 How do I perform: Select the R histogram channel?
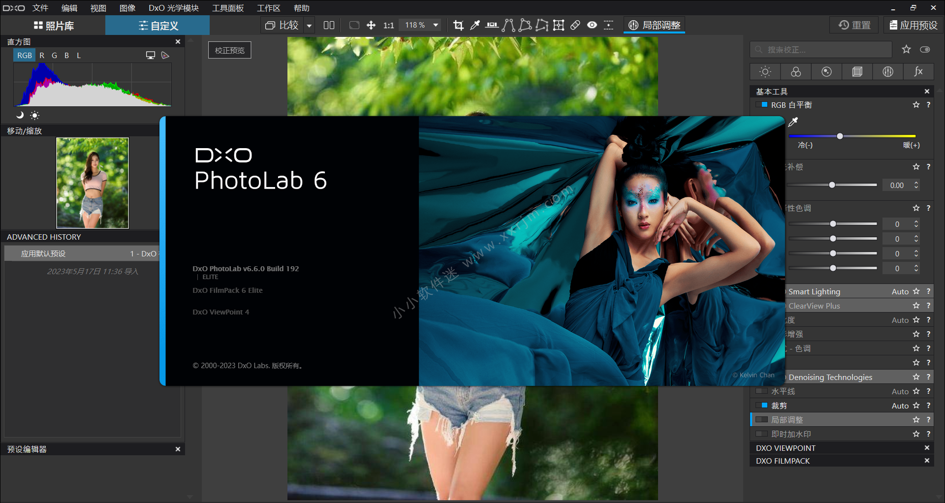[42, 55]
